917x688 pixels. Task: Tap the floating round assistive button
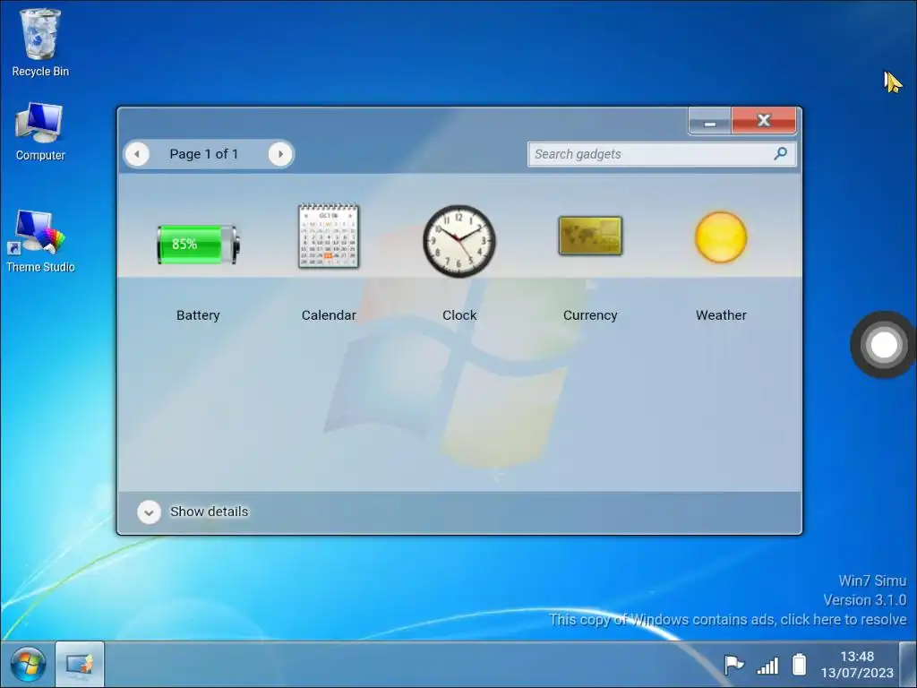click(884, 345)
